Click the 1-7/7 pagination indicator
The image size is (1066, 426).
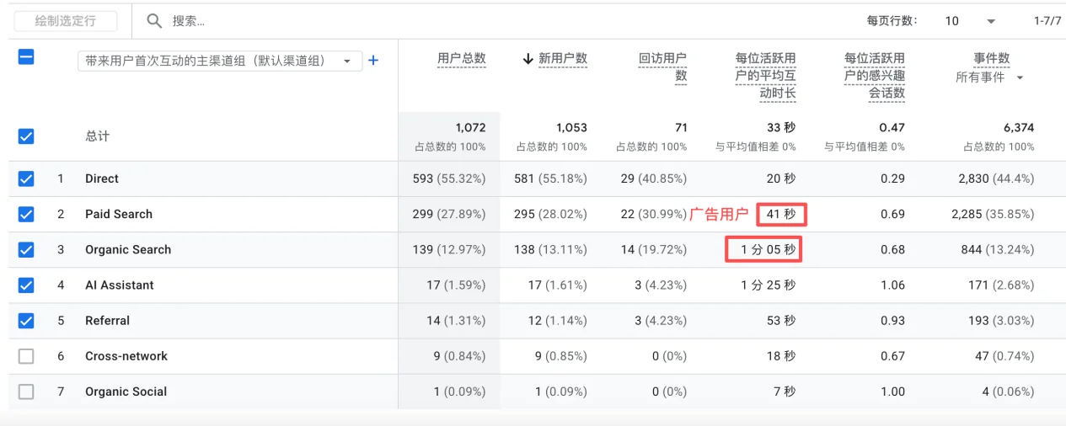click(x=1047, y=21)
